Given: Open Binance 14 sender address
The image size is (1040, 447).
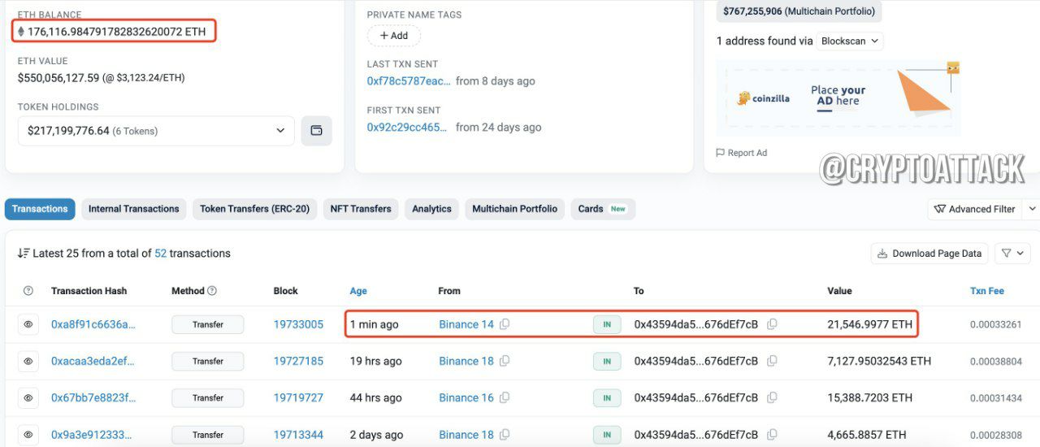Looking at the screenshot, I should (x=466, y=324).
